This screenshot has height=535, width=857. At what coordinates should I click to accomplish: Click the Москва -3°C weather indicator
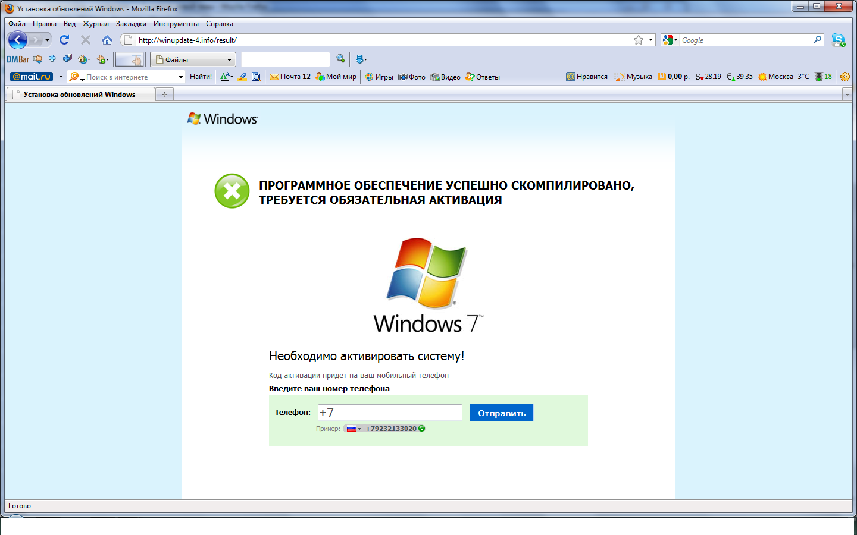click(784, 77)
